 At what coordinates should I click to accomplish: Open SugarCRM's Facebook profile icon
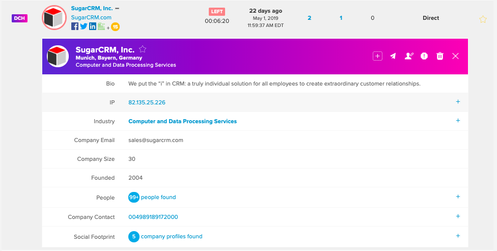[x=75, y=26]
